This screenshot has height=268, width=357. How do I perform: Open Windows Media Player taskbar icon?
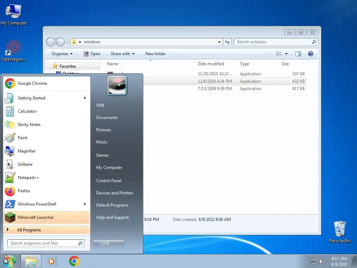(x=52, y=261)
